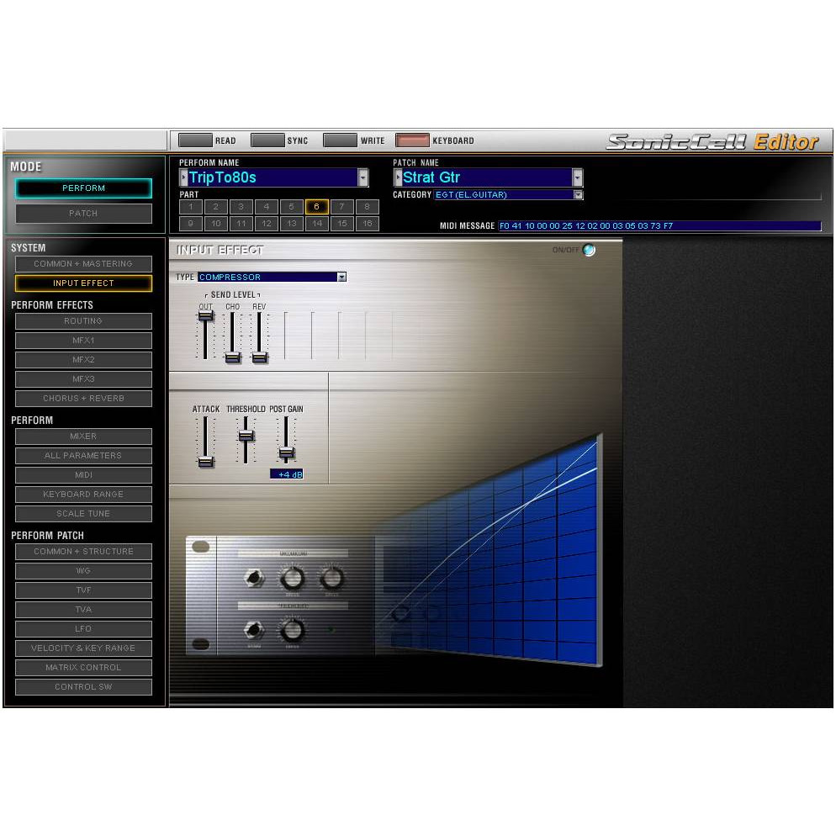The image size is (836, 836).
Task: Toggle the Input Effect ON/OFF light
Action: (x=589, y=250)
